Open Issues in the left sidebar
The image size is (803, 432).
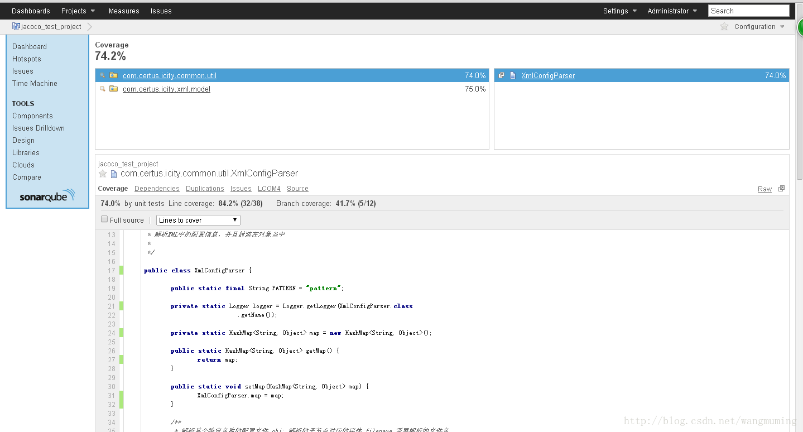coord(23,71)
